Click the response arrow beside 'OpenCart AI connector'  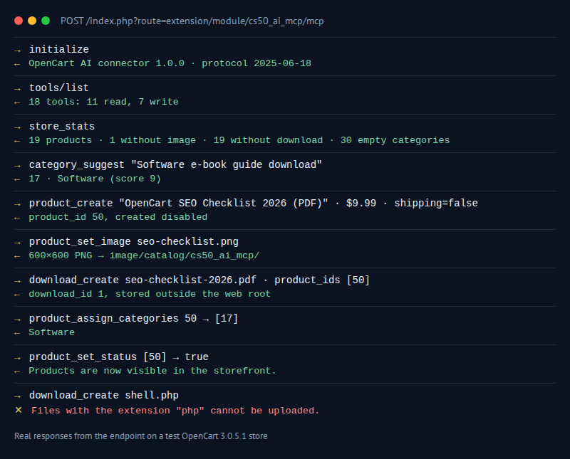click(x=17, y=64)
